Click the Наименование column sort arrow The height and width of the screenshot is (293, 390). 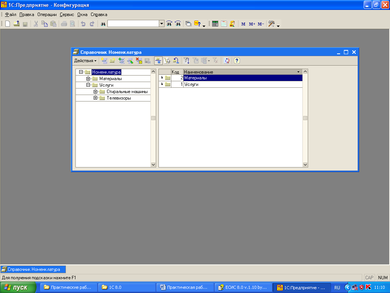point(298,72)
